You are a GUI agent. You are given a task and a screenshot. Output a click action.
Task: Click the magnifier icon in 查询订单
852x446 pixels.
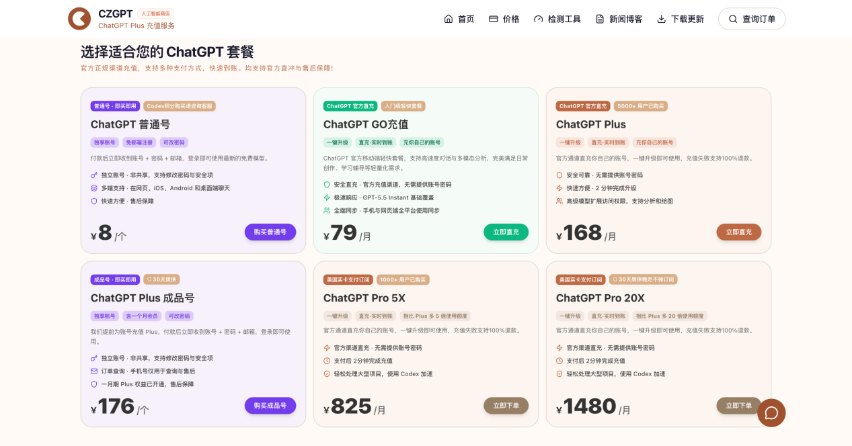click(x=733, y=19)
